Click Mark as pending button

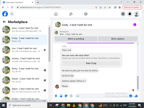coord(76,39)
